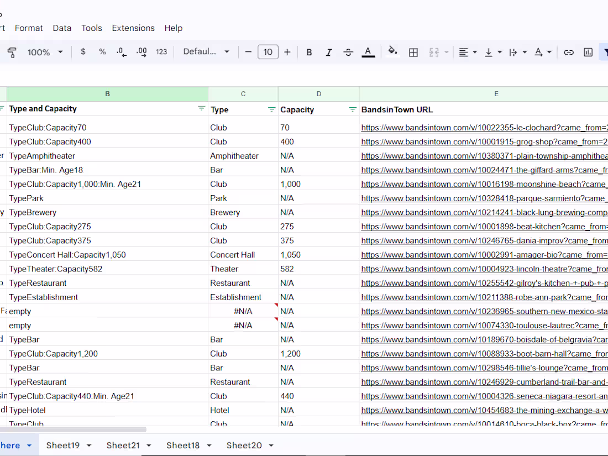Open the zoom percentage dropdown
Image resolution: width=608 pixels, height=456 pixels.
point(44,52)
